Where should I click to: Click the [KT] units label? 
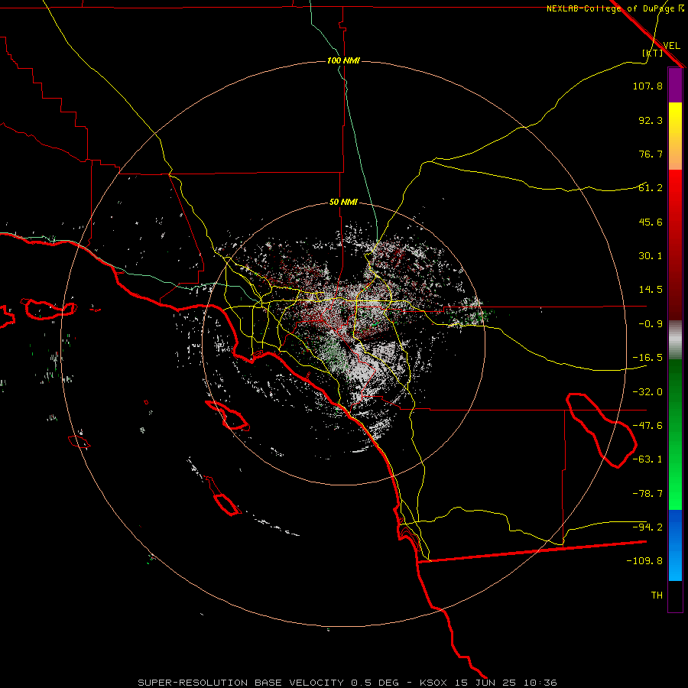pos(652,53)
